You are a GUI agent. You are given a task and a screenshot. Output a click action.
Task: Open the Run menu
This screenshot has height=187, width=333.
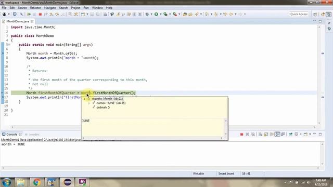[86, 8]
